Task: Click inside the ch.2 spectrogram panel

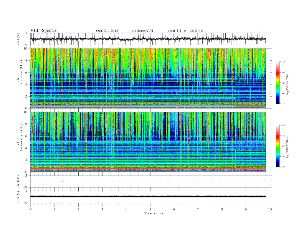Action: [148, 142]
